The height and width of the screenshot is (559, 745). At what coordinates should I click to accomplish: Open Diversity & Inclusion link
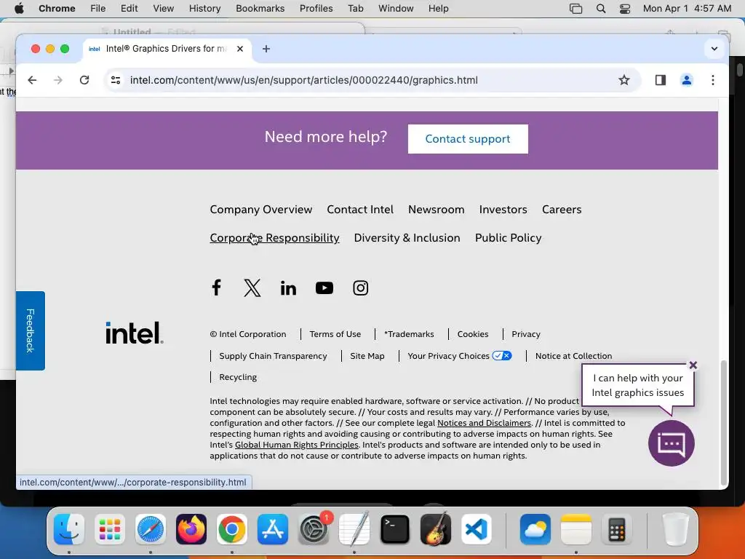pos(407,238)
